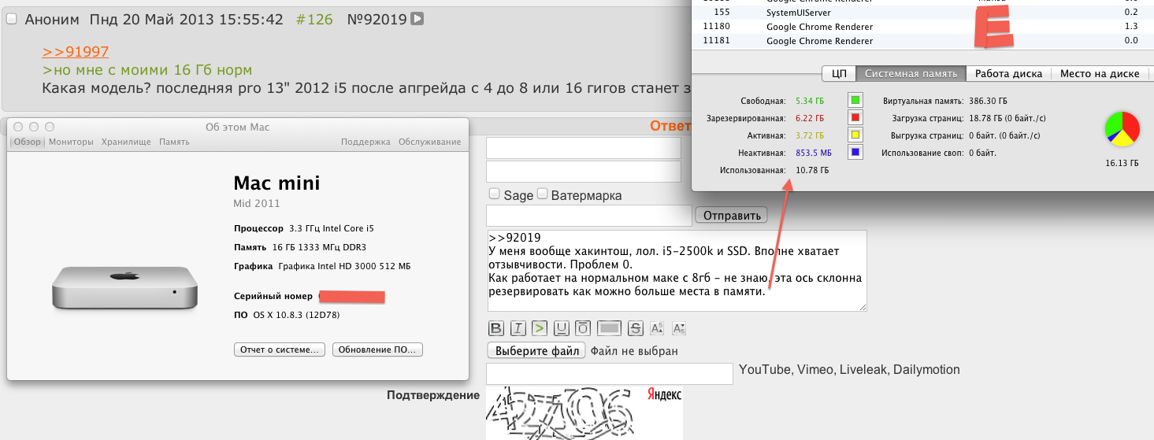
Task: Focus the first empty field under Ответ
Action: coord(584,148)
